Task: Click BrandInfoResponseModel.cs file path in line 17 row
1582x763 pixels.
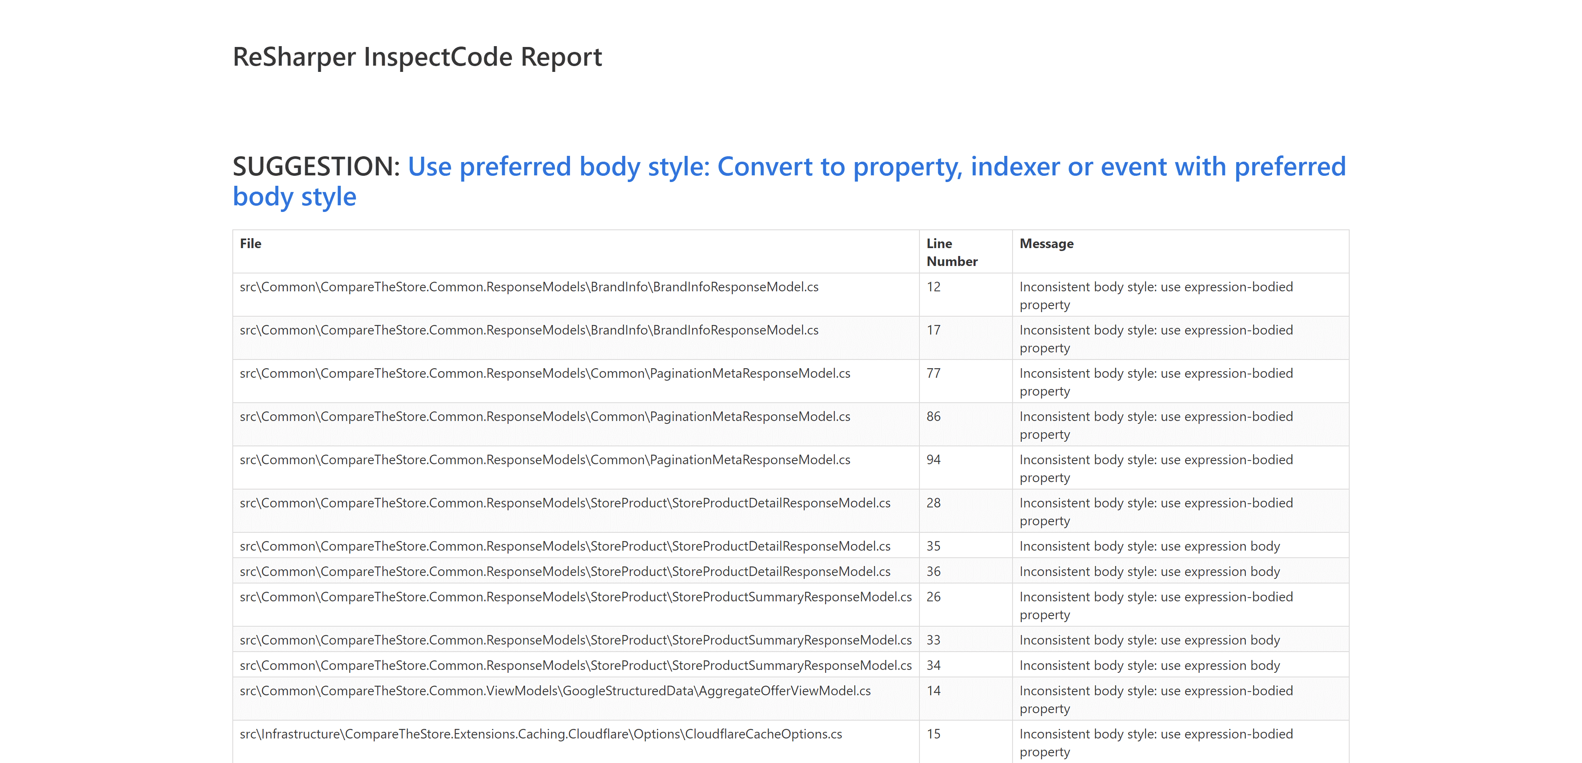Action: (x=529, y=330)
